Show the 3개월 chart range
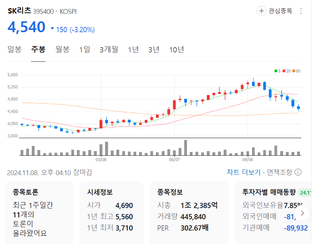This screenshot has height=244, width=313. pyautogui.click(x=109, y=49)
